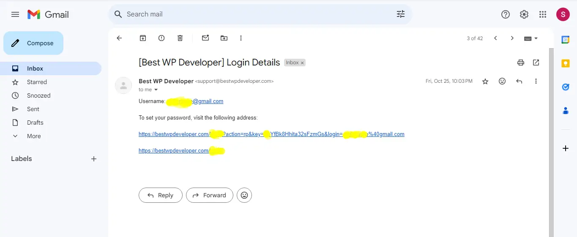Open Google Keep side panel

click(x=565, y=63)
